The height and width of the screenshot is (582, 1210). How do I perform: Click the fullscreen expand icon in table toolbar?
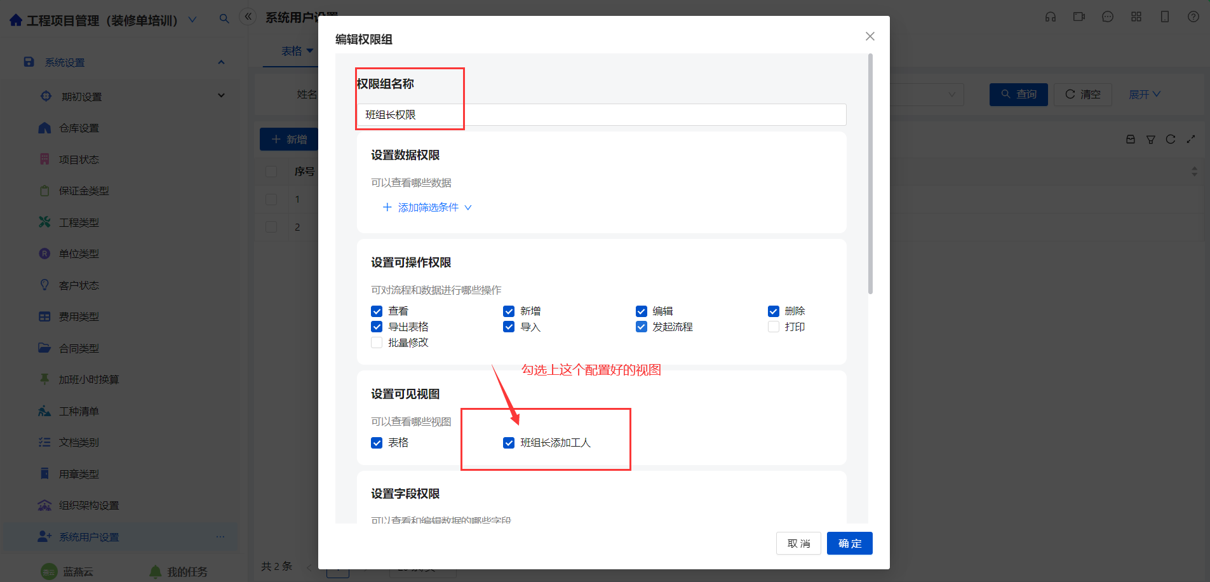coord(1191,139)
